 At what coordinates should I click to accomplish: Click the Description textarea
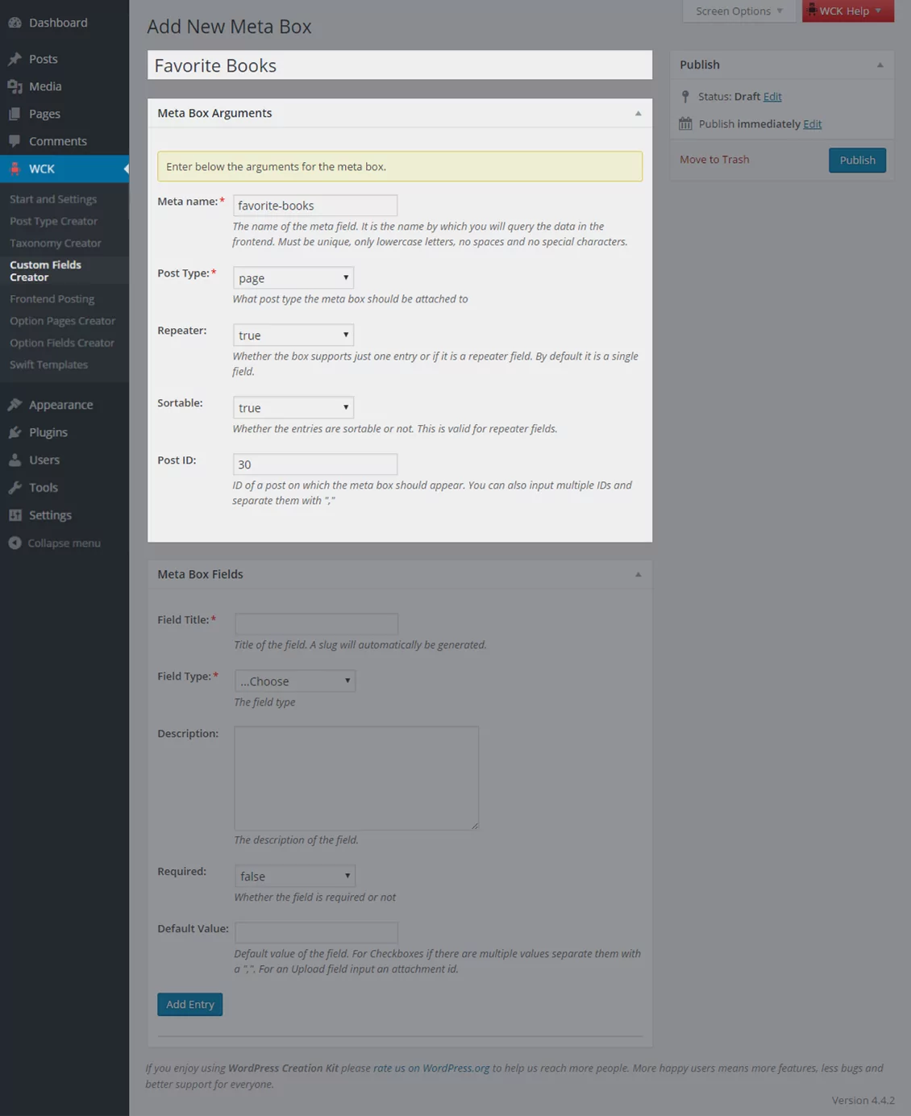356,778
